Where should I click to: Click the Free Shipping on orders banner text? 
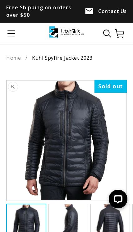pos(39,11)
